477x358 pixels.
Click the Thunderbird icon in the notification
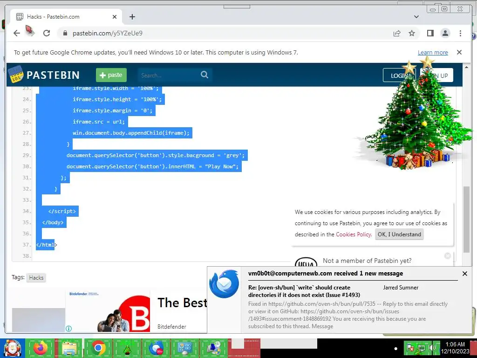(224, 284)
